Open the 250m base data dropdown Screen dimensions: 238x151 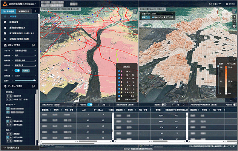[x=162, y=14]
